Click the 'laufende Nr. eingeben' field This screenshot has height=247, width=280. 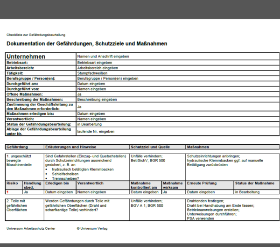[x=178, y=131]
